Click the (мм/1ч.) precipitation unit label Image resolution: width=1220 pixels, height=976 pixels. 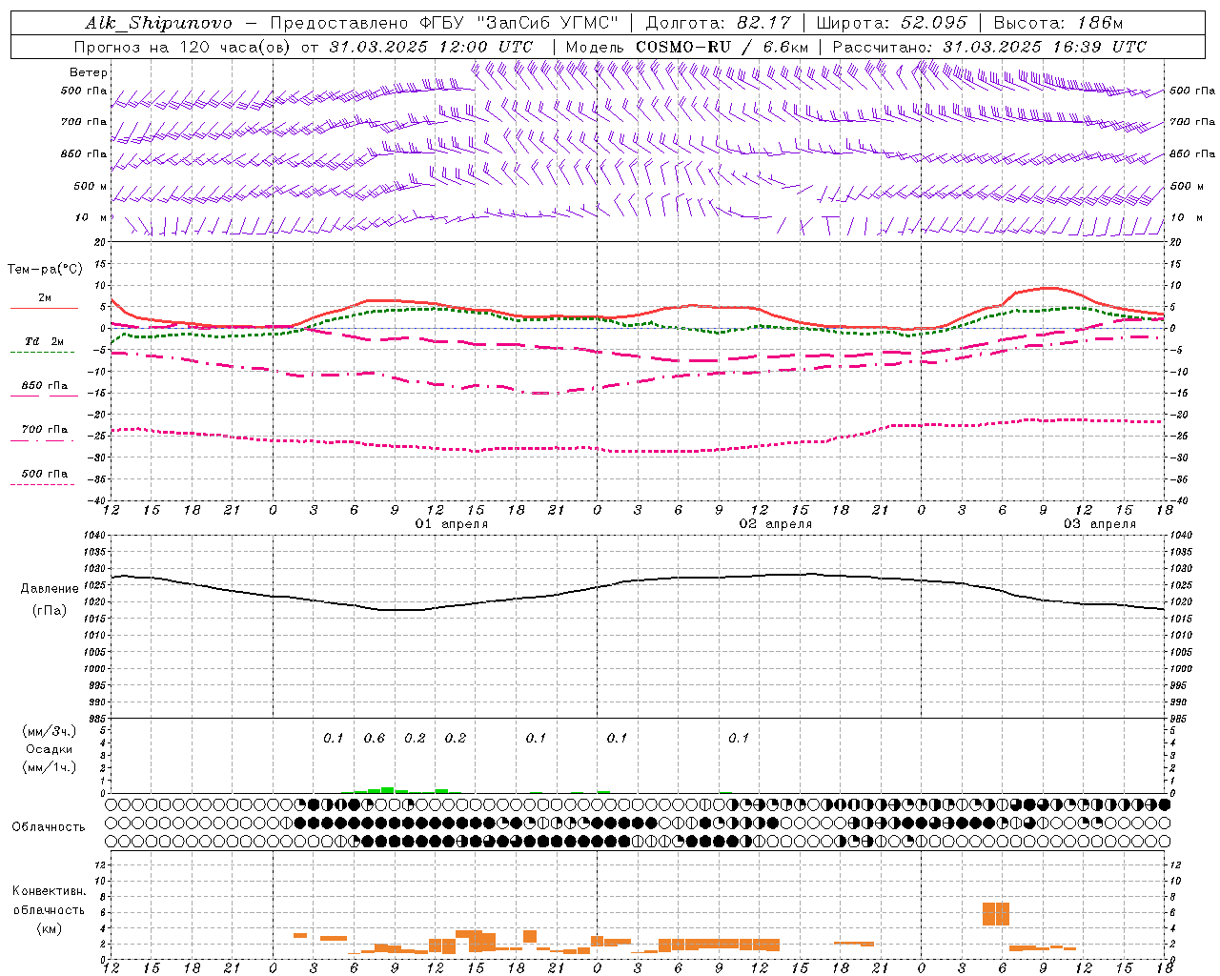(50, 768)
